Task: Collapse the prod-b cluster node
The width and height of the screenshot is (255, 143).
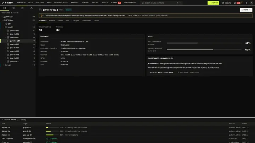Action: tap(4, 27)
